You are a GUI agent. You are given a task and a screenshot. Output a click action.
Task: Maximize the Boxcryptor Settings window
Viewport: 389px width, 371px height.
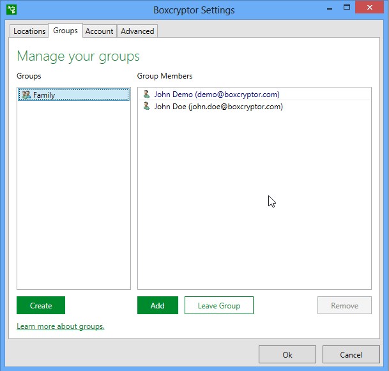pos(347,8)
